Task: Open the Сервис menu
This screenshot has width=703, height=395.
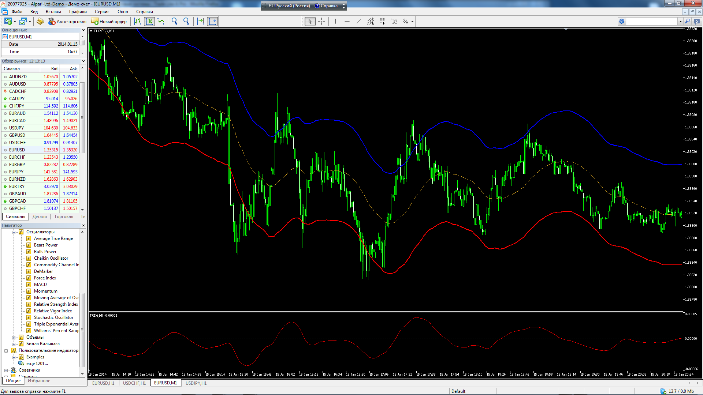Action: pos(102,12)
